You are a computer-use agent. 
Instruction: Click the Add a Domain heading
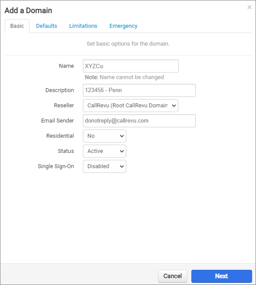(28, 10)
